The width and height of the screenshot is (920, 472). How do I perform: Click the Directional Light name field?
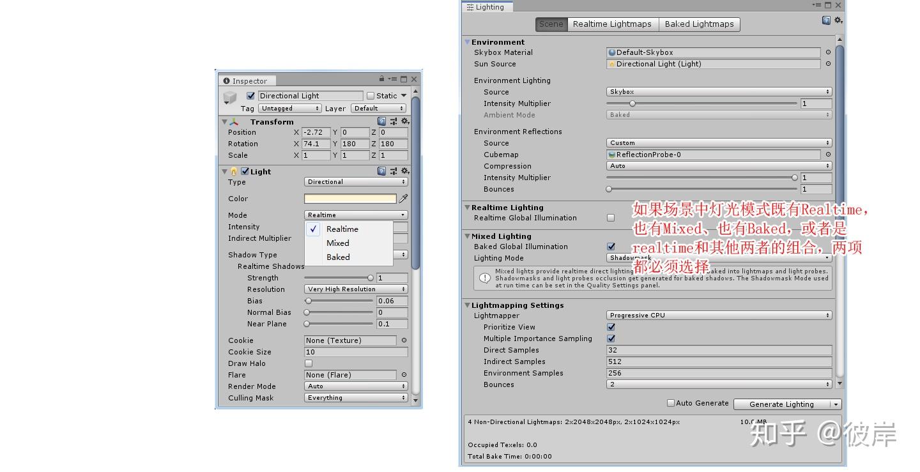pos(310,96)
